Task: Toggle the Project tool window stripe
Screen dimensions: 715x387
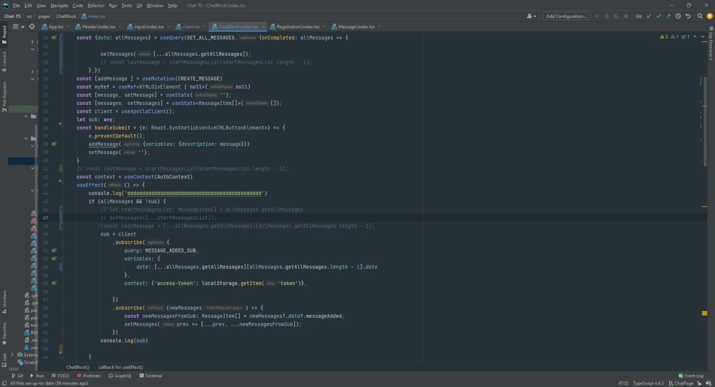Action: click(4, 35)
